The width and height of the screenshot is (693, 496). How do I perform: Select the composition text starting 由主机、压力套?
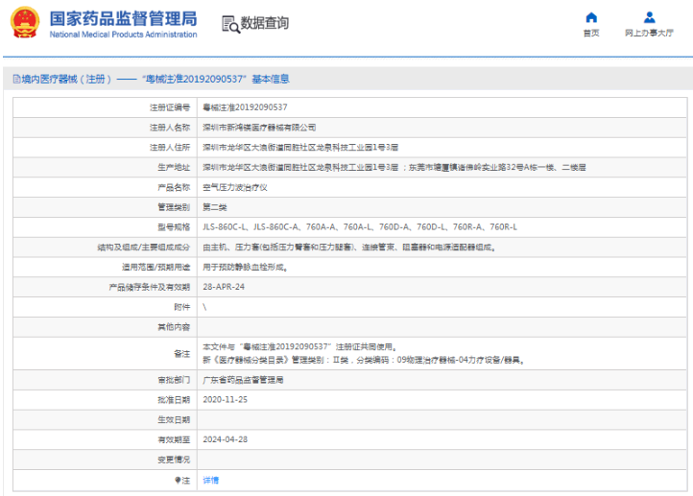tap(348, 248)
